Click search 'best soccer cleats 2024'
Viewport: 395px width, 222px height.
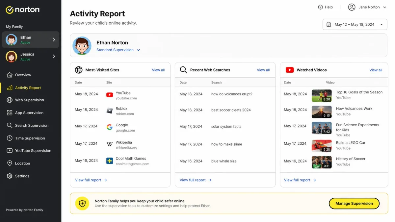click(231, 110)
